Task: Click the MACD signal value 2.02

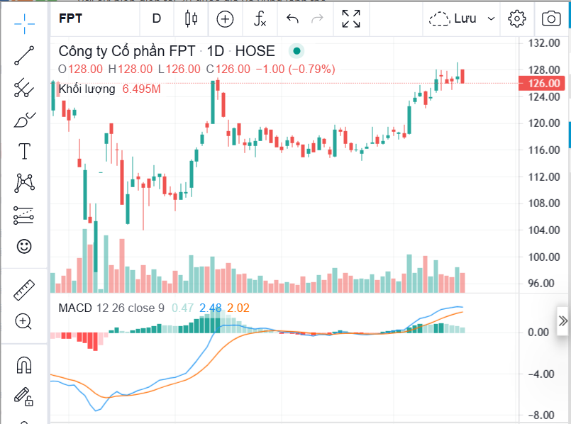Action: (238, 308)
